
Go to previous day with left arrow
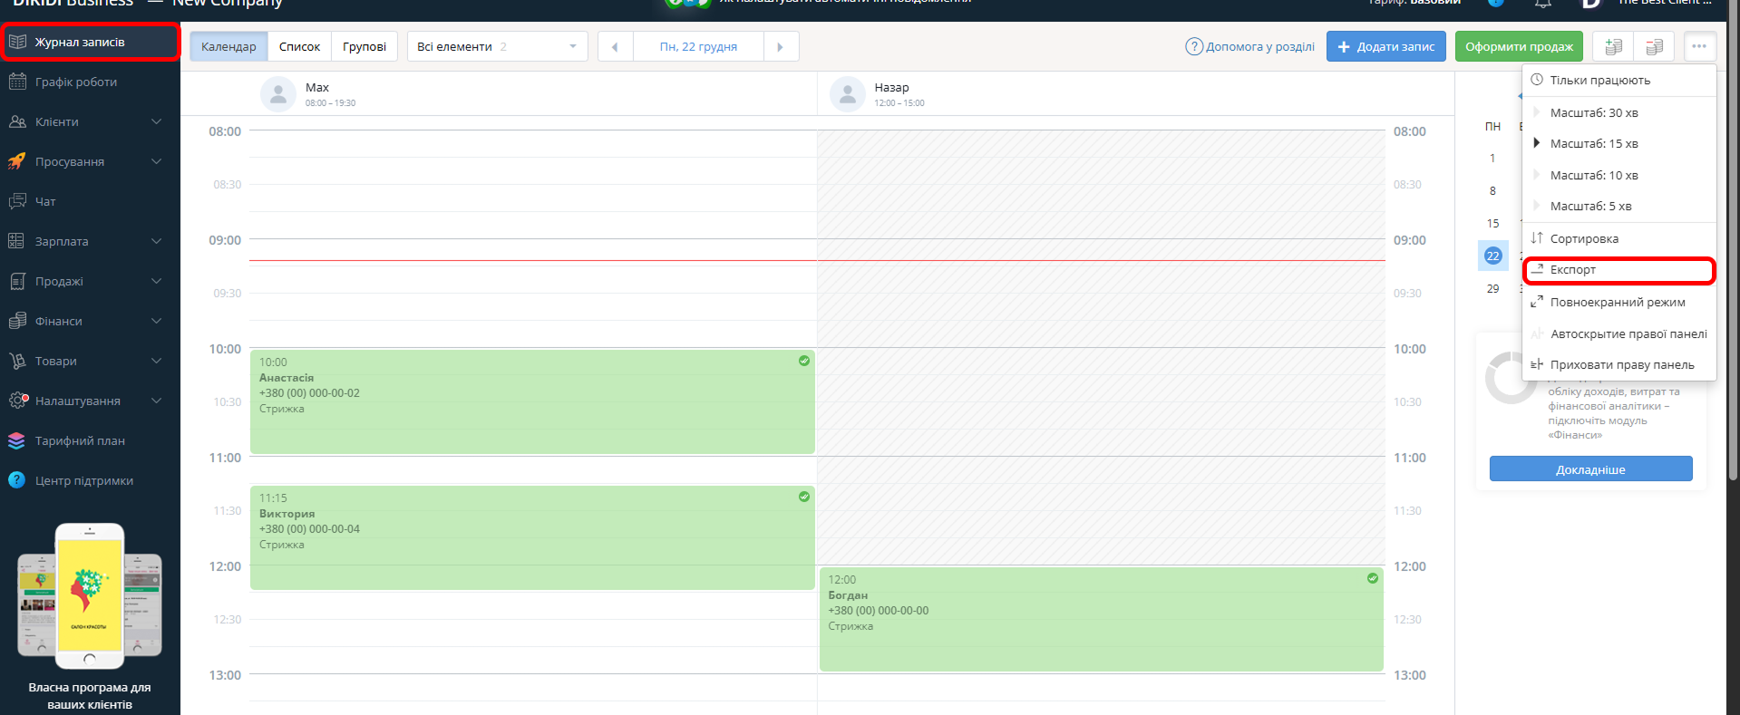[615, 46]
